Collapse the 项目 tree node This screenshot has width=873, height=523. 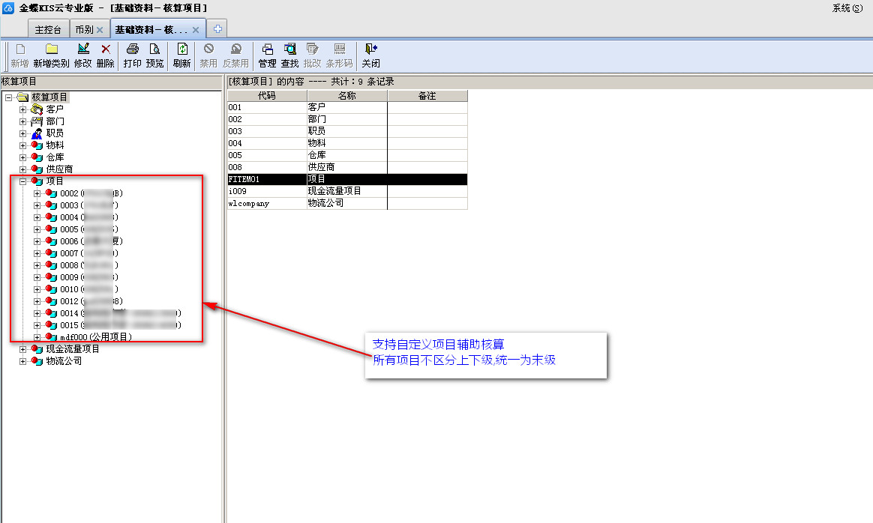click(x=23, y=181)
